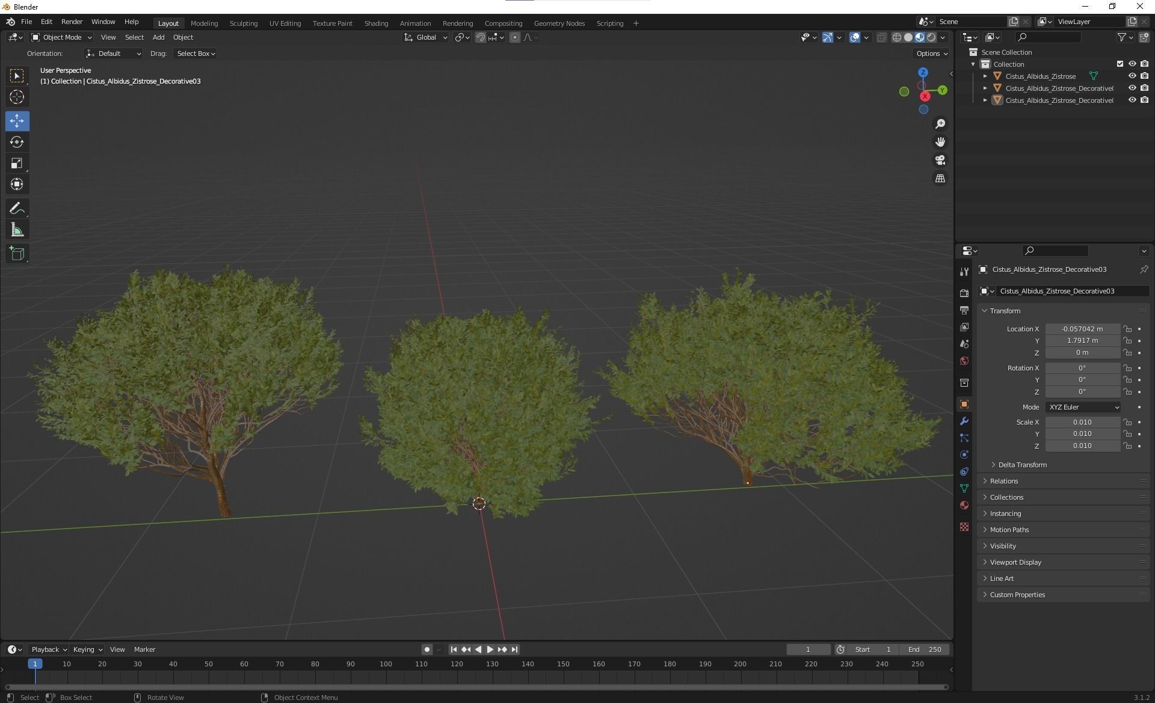This screenshot has height=703, width=1155.
Task: Click Location Y value field
Action: pos(1082,340)
